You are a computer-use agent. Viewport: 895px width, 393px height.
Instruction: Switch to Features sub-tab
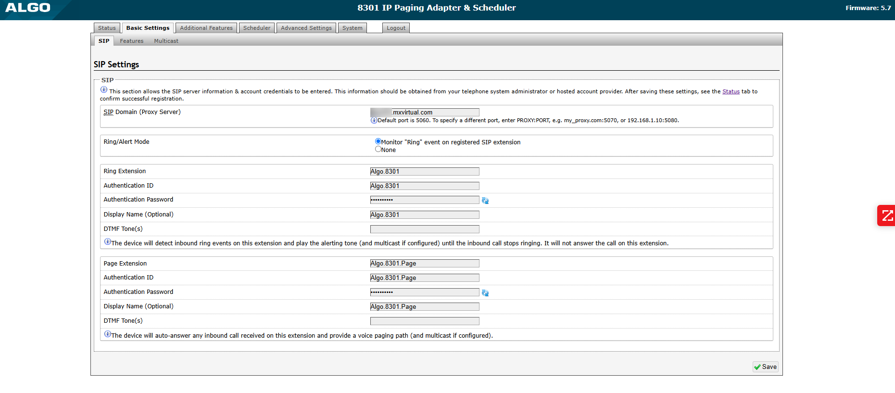tap(132, 41)
